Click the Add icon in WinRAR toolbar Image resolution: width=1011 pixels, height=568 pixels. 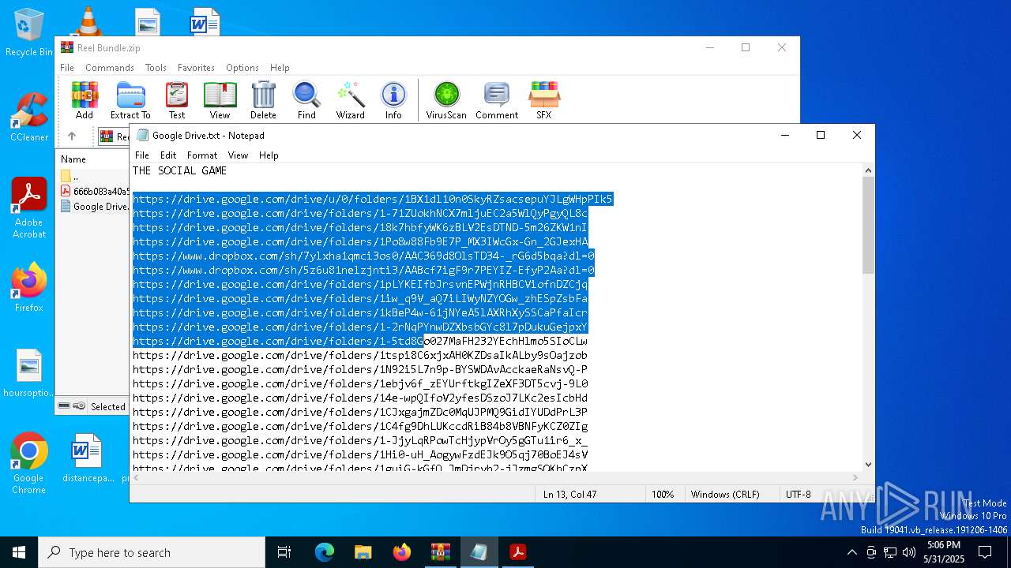click(85, 100)
